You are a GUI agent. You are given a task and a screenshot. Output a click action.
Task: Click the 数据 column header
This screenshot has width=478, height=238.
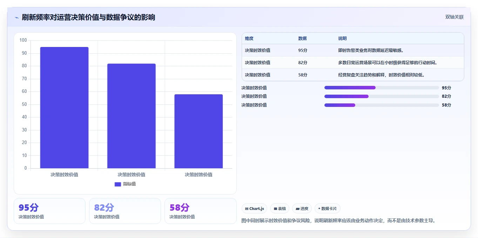[302, 39]
